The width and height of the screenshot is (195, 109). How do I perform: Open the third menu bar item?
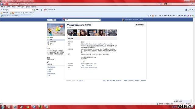click(x=14, y=7)
